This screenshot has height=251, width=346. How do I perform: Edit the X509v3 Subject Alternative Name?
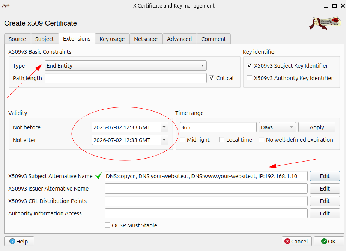(325, 176)
